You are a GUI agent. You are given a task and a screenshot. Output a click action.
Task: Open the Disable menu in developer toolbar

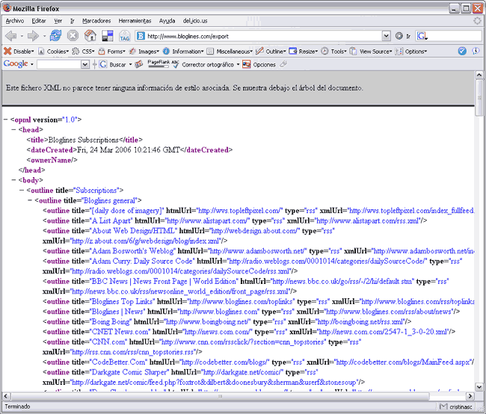19,51
